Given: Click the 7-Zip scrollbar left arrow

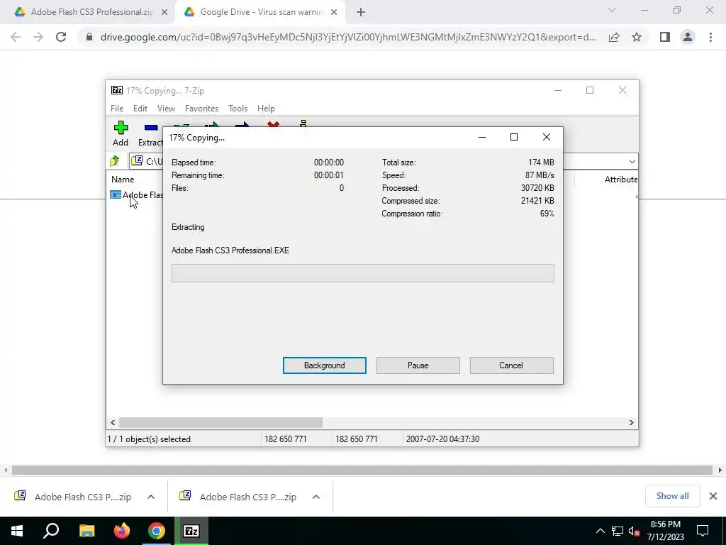Looking at the screenshot, I should (113, 422).
